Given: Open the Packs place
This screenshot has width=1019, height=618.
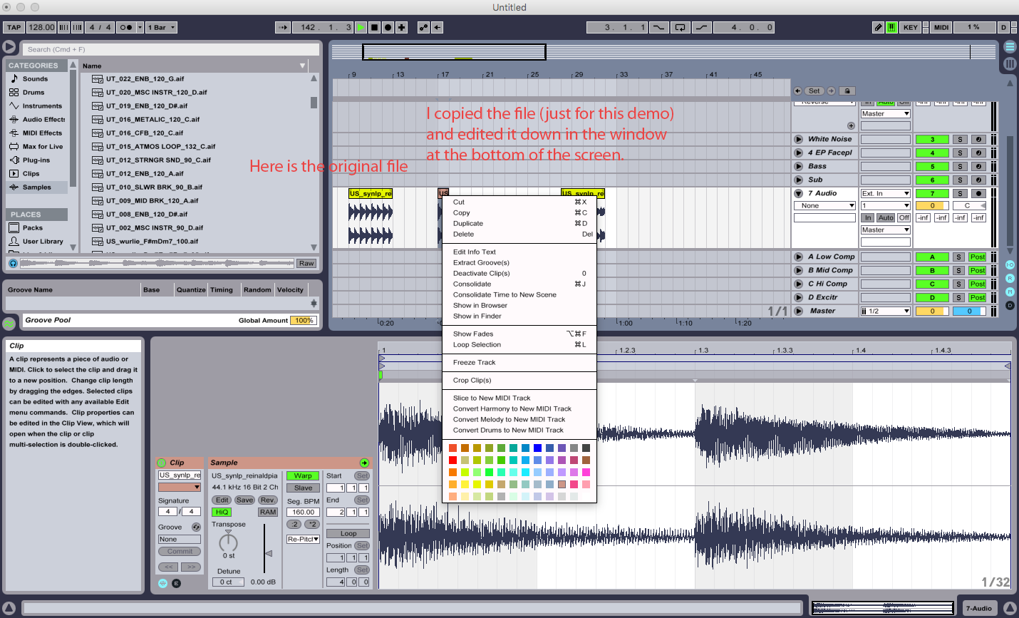Looking at the screenshot, I should [33, 227].
